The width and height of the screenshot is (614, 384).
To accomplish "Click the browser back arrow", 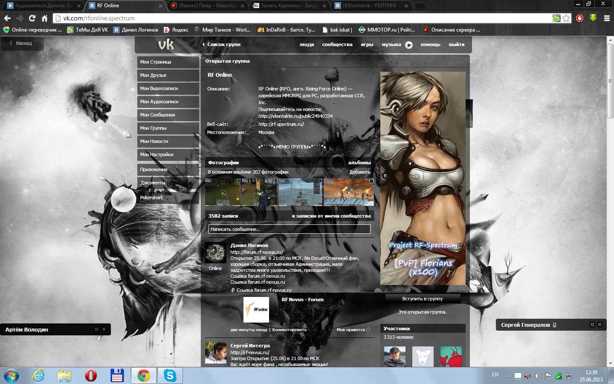I will (x=7, y=18).
